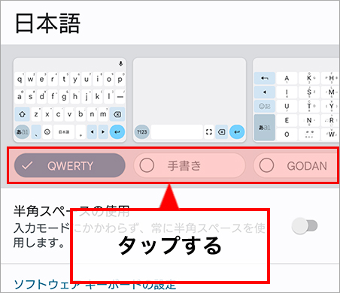Select the 手書き handwriting layout option

point(190,165)
